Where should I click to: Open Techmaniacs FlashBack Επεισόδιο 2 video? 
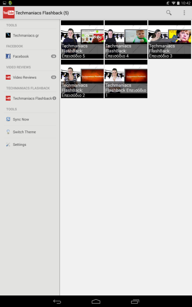click(x=82, y=79)
